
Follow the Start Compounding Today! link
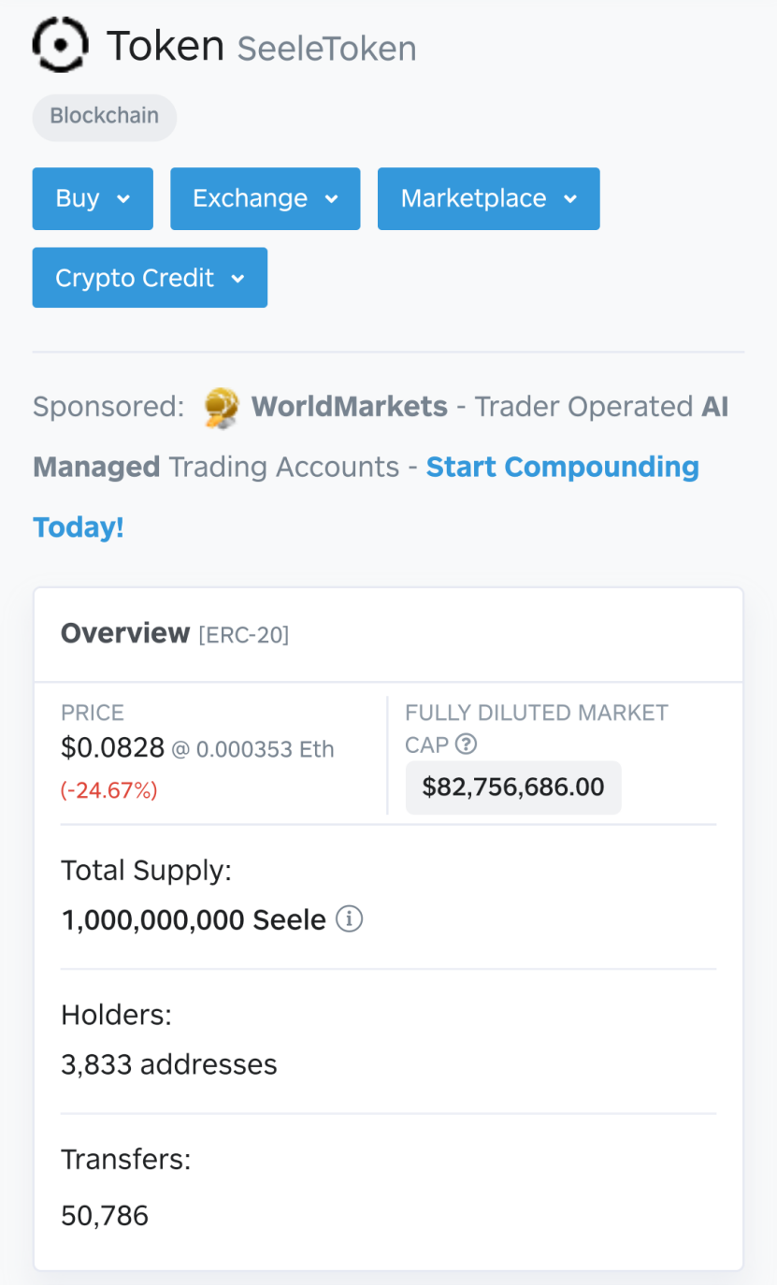(x=366, y=497)
